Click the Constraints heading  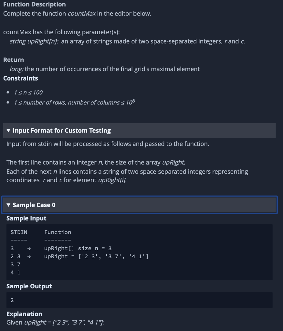(20, 78)
